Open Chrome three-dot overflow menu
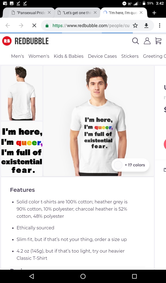This screenshot has height=283, width=166. click(160, 25)
